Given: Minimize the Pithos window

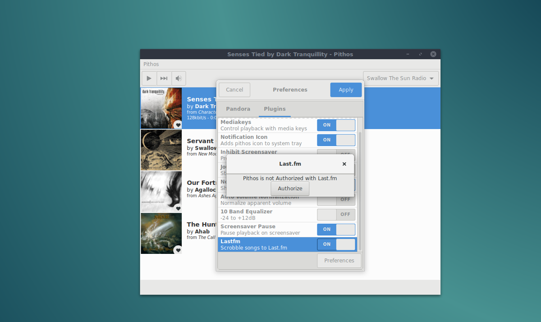Looking at the screenshot, I should click(x=408, y=54).
